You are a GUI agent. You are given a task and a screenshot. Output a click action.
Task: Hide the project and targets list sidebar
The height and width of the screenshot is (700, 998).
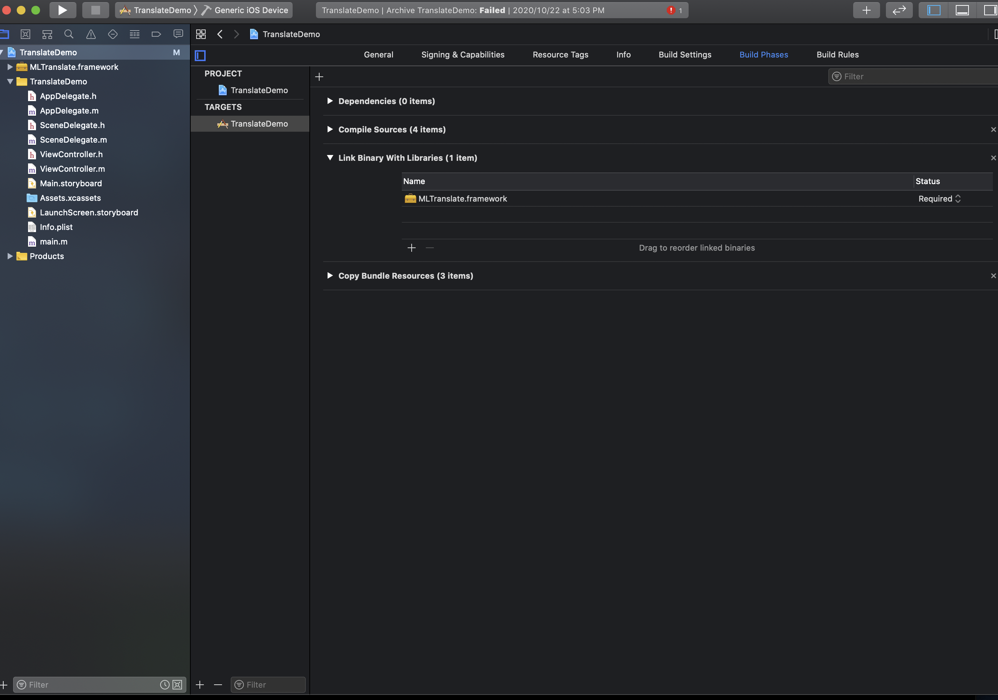201,55
